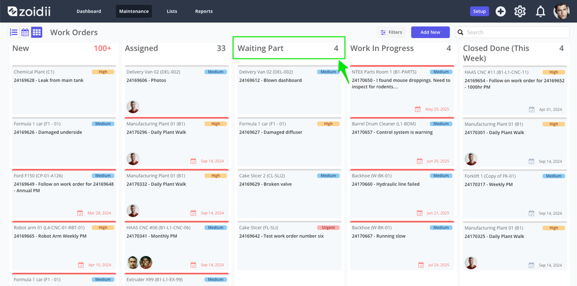Click the 100+ count in New column

point(102,49)
